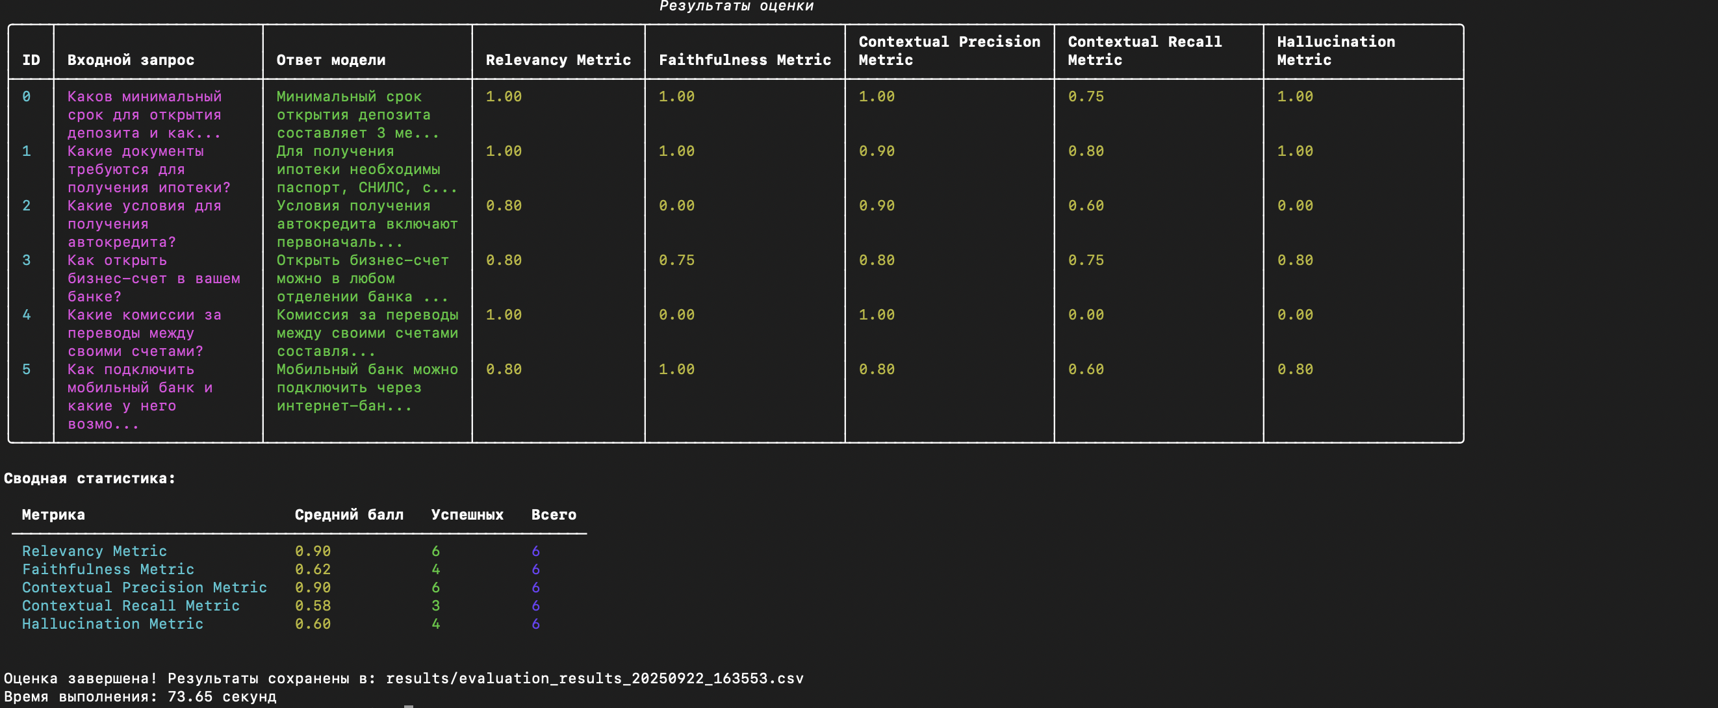
Task: Click the "ID" column header
Action: coord(31,60)
